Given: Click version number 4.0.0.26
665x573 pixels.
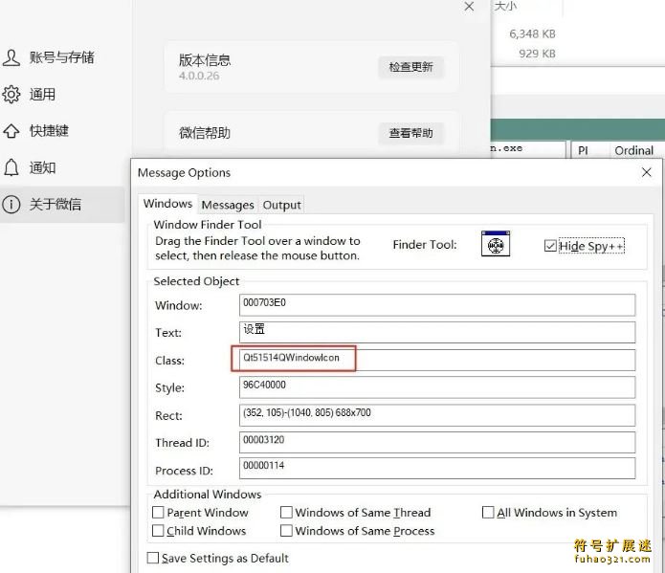Looking at the screenshot, I should click(199, 76).
